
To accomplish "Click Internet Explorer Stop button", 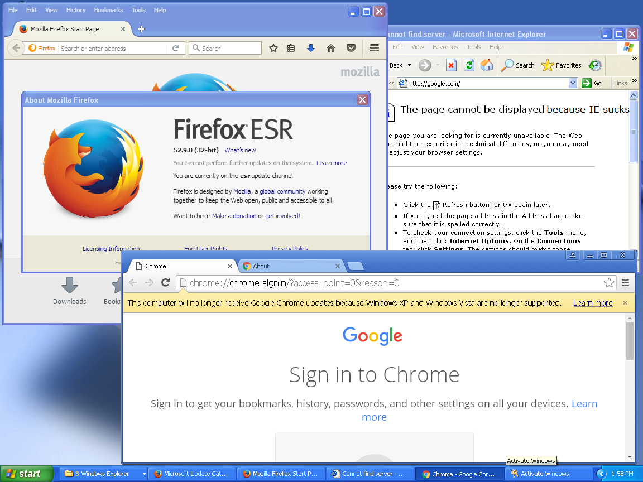I will (451, 65).
